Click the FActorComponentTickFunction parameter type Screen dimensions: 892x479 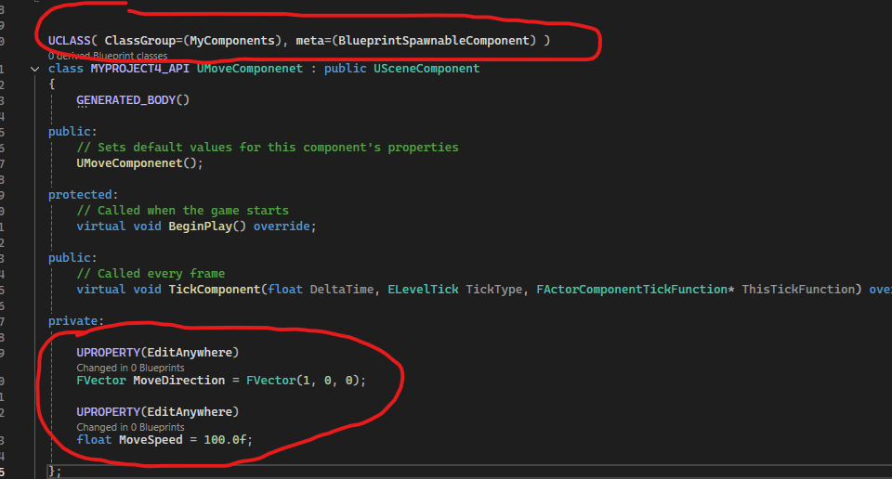click(x=631, y=290)
